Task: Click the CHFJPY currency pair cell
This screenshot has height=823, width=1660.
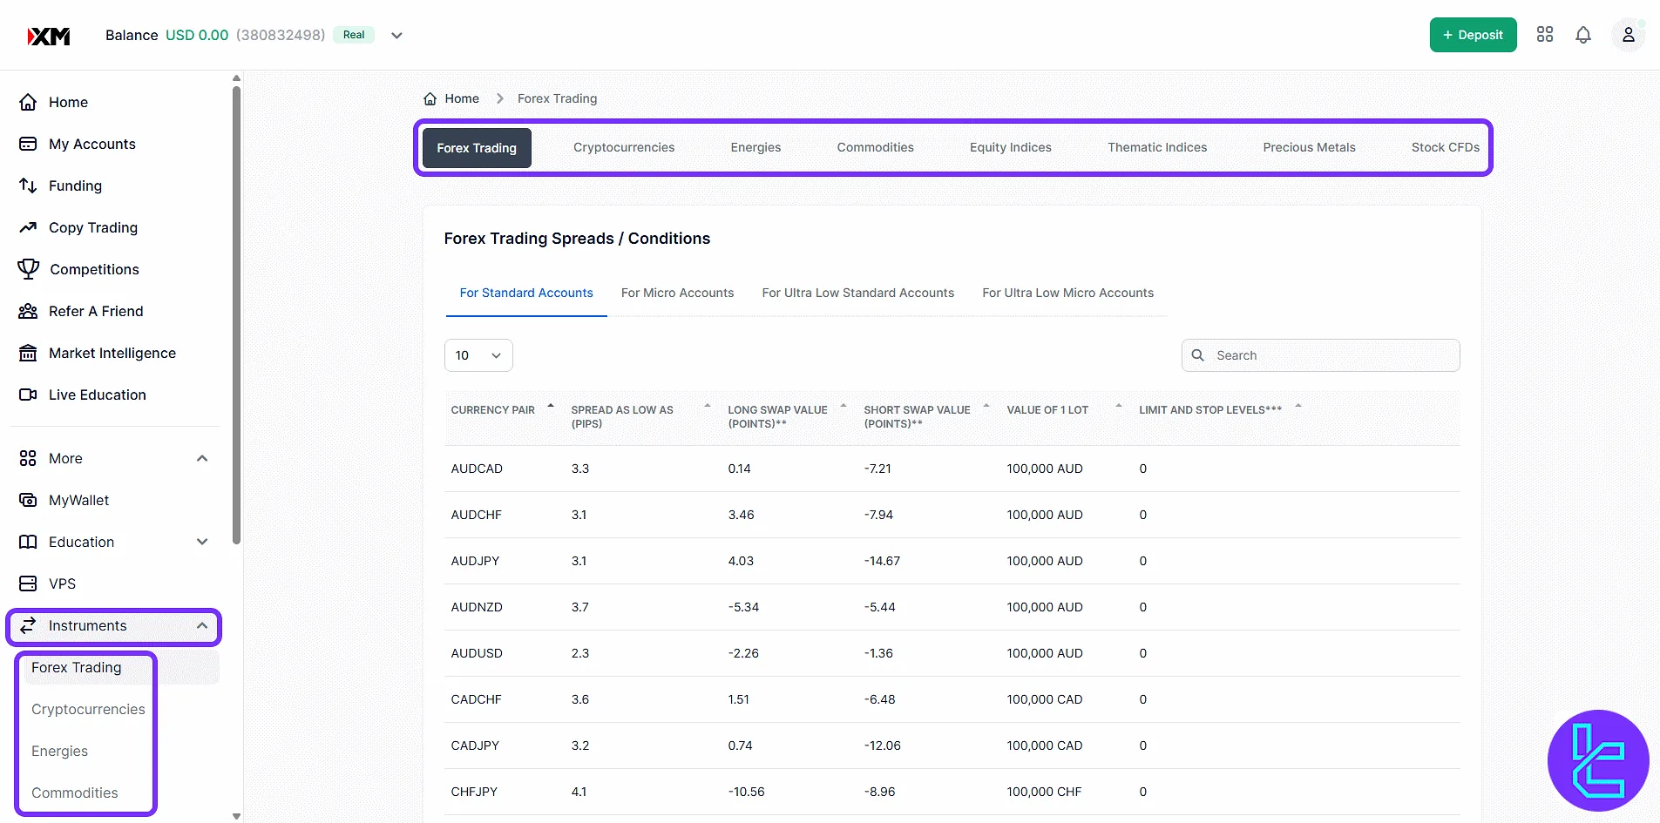Action: pyautogui.click(x=474, y=792)
